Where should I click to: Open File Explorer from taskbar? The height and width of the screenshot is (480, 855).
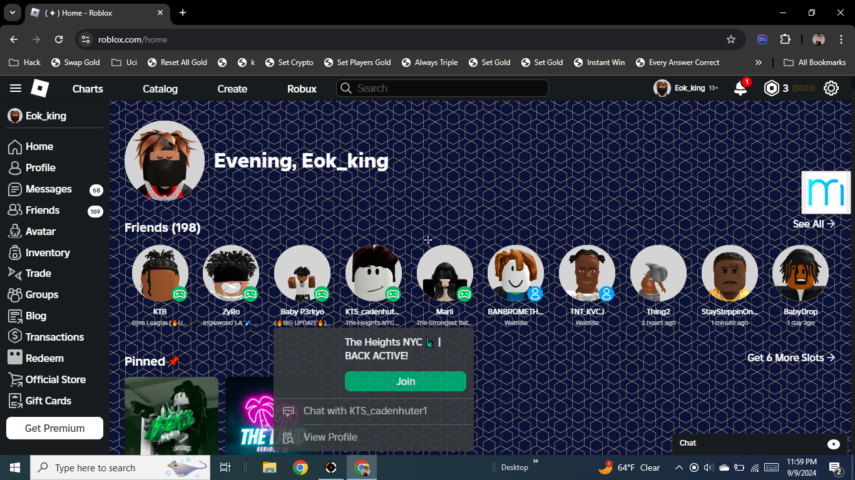point(270,467)
